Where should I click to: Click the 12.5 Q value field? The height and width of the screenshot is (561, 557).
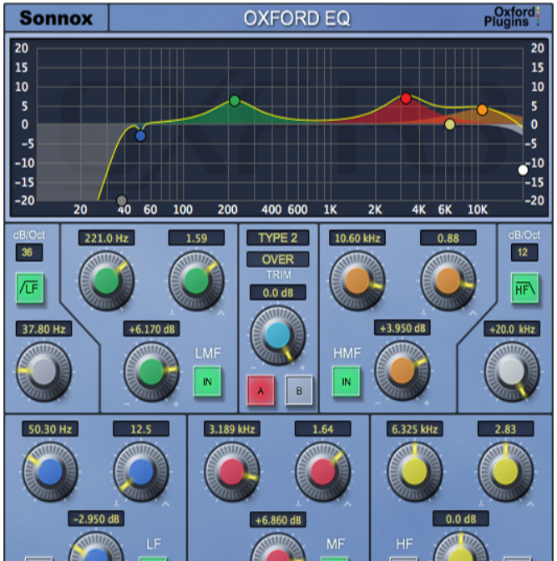coord(141,429)
